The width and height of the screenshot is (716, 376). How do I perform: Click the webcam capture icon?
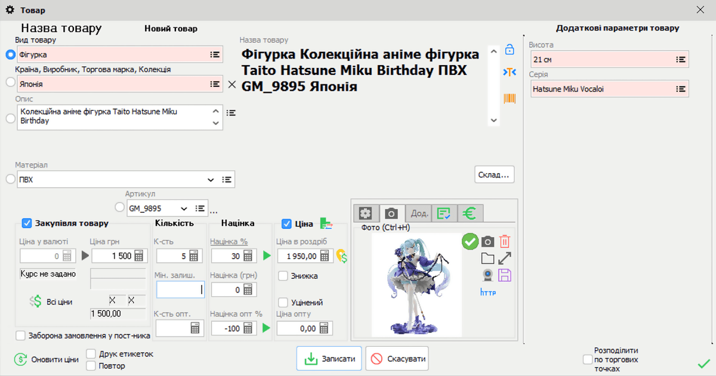point(488,275)
